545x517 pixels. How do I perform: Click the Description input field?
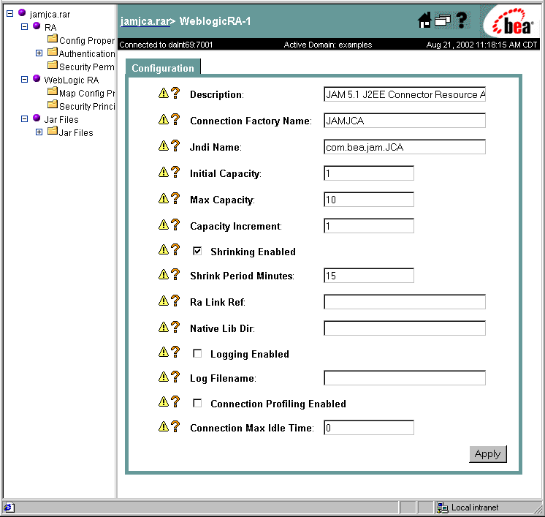[x=405, y=94]
